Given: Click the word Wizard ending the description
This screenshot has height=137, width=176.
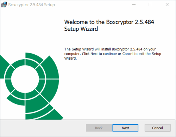Looking at the screenshot, I should click(x=70, y=58).
